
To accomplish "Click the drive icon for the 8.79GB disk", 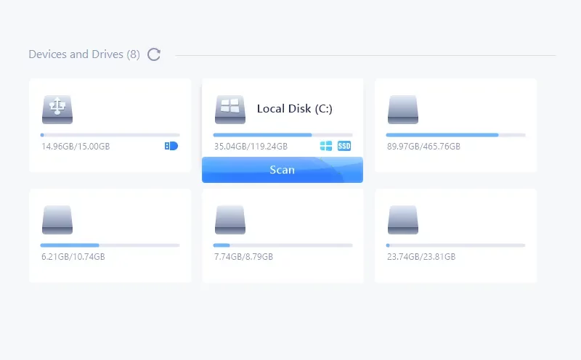I will click(230, 220).
